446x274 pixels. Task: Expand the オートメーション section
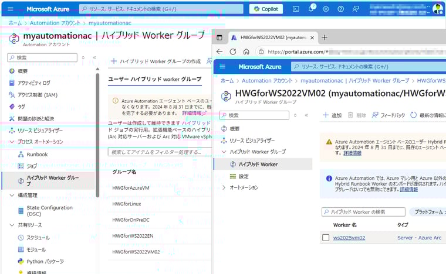click(x=224, y=187)
